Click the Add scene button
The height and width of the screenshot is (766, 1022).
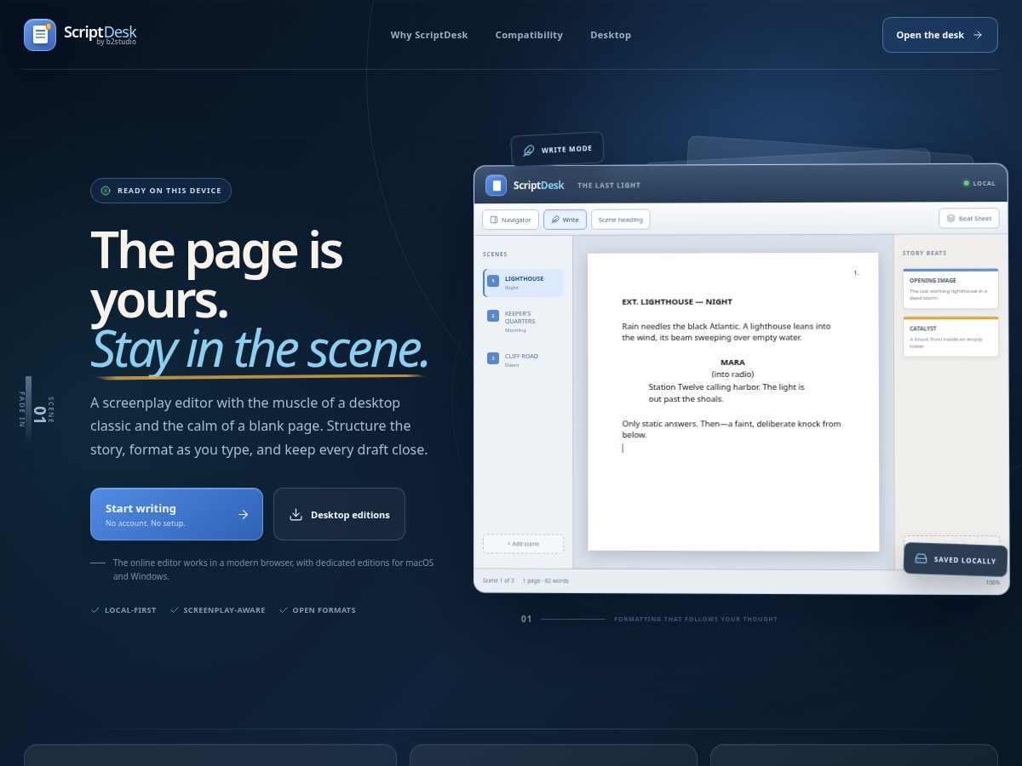coord(523,544)
